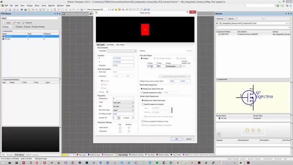Click the Clear button in PCB Library panel

(17, 22)
